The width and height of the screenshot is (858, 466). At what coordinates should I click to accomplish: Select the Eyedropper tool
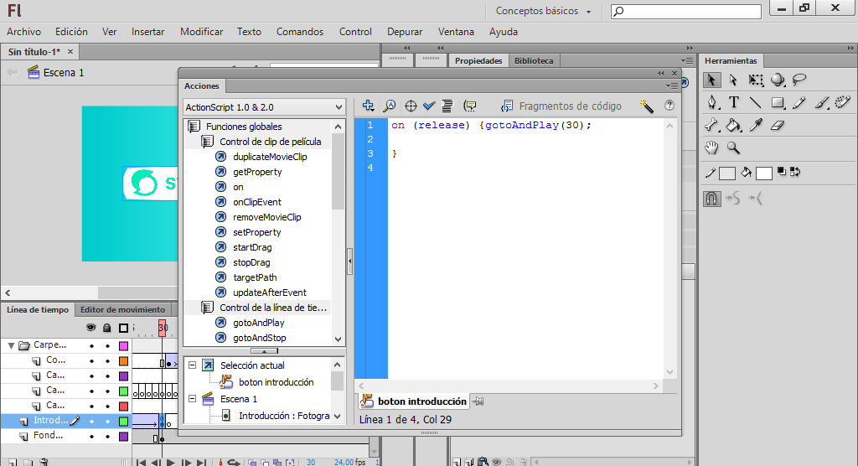point(756,126)
